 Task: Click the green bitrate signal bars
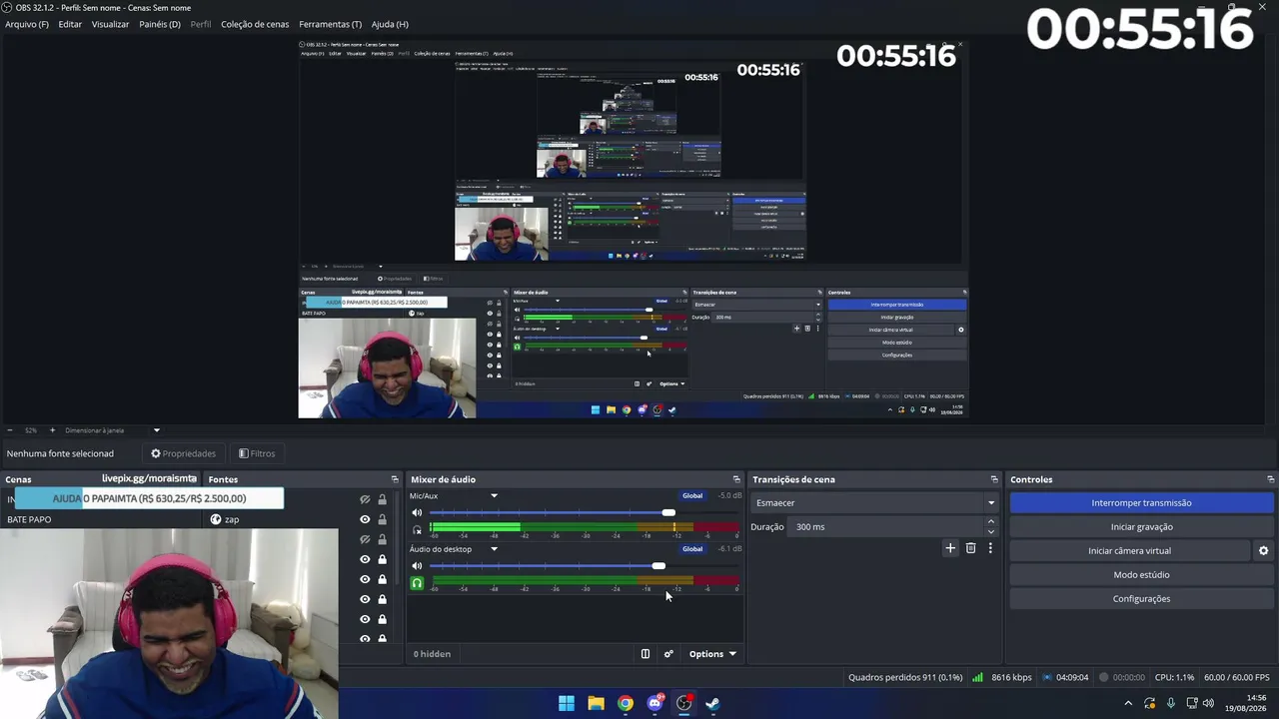[977, 677]
